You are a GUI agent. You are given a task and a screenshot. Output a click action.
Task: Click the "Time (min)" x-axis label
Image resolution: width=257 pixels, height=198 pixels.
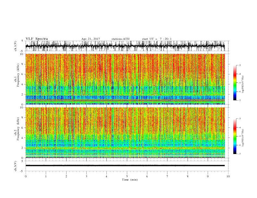coord(130,180)
